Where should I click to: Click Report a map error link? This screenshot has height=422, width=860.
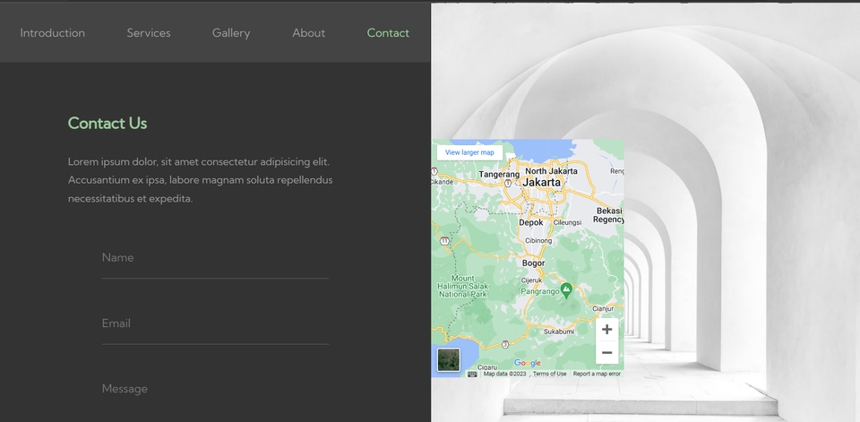[597, 375]
